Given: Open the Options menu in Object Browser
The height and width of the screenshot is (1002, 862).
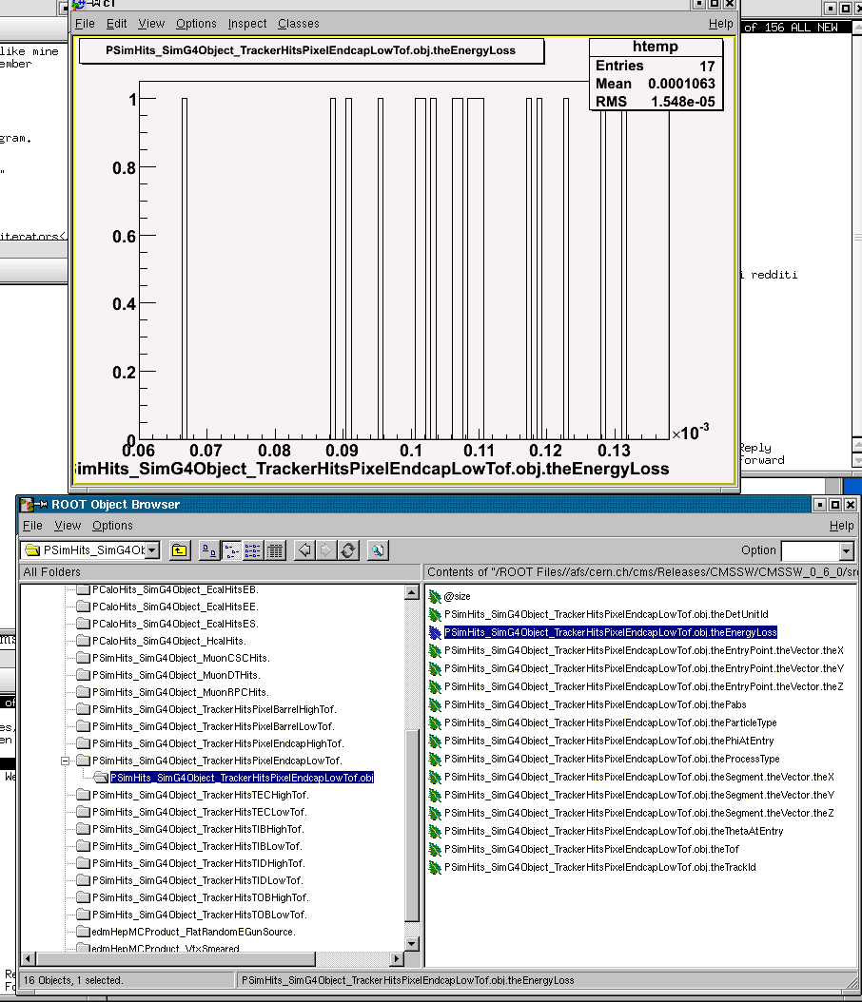Looking at the screenshot, I should pyautogui.click(x=112, y=526).
